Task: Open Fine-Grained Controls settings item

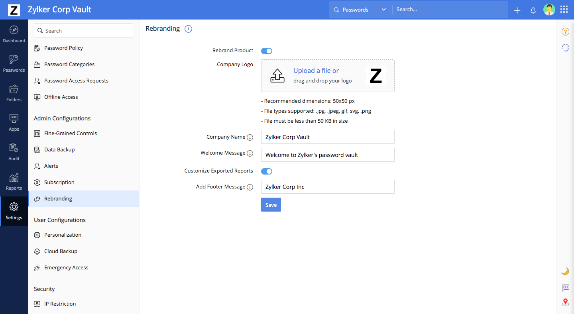Action: (71, 133)
